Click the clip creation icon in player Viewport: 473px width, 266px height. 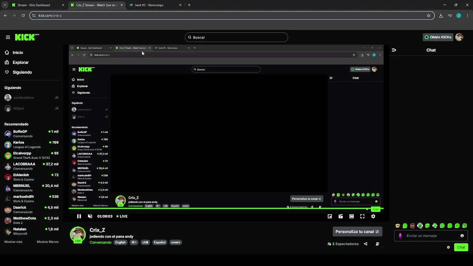tap(340, 216)
